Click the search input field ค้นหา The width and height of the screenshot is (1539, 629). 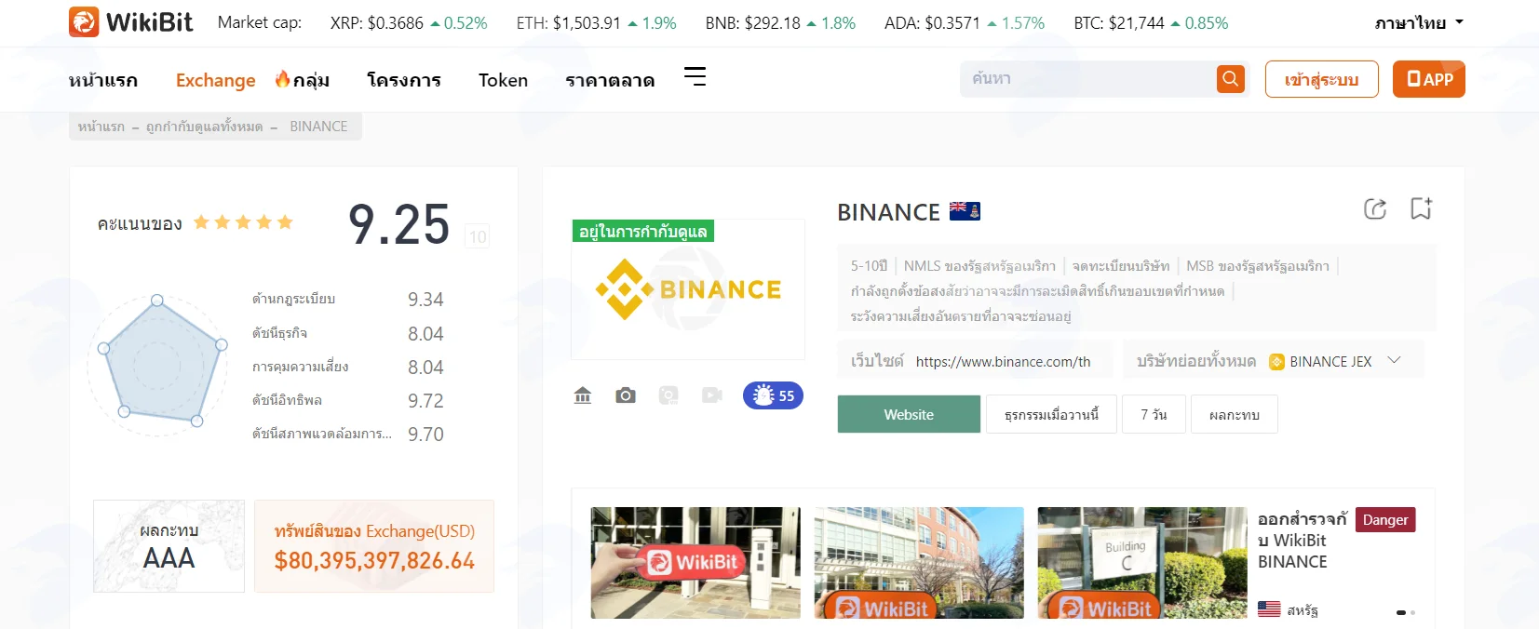tap(1088, 79)
